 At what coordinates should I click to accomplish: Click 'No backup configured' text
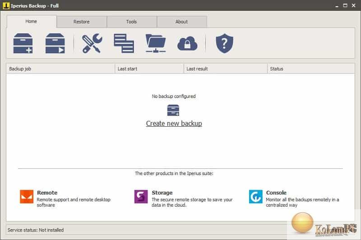tap(174, 96)
